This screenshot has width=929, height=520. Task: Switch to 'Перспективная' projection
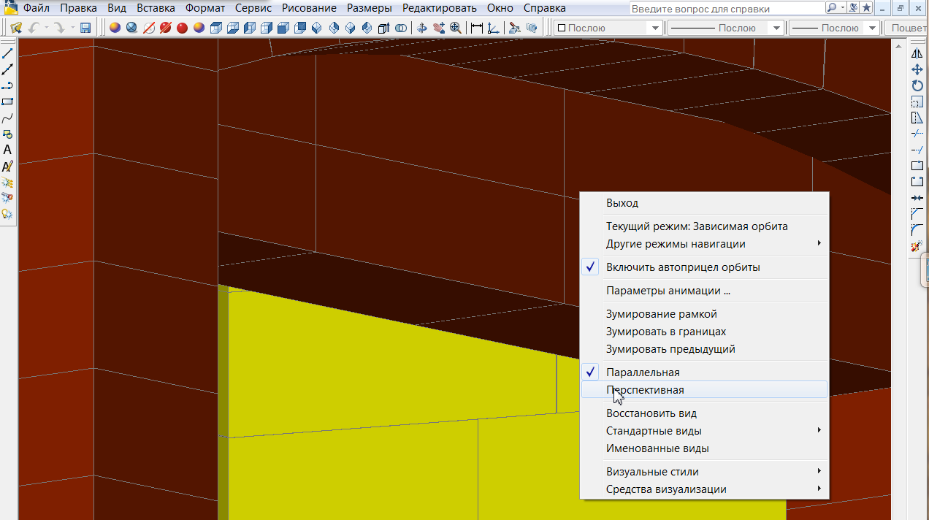coord(645,390)
